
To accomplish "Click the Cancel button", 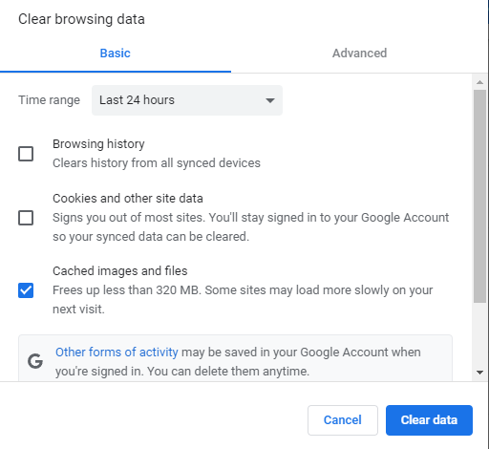I will coord(343,420).
